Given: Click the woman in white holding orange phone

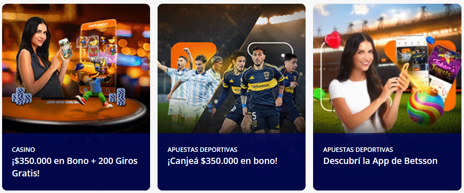Looking at the screenshot, I should coord(367,84).
